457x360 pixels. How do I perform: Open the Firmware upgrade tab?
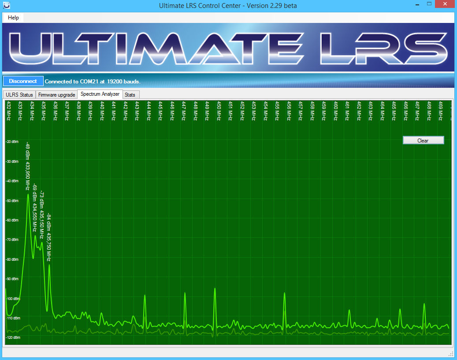click(56, 94)
